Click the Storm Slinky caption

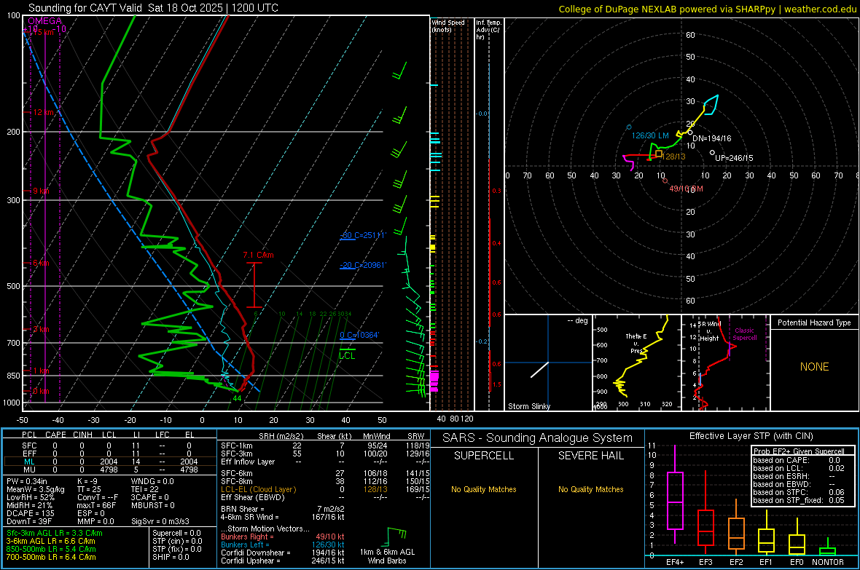528,406
